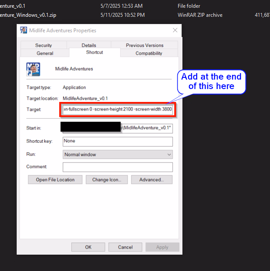Image resolution: width=270 pixels, height=271 pixels.
Task: Click the large Midlife Adventures shortcut icon
Action: (x=33, y=69)
